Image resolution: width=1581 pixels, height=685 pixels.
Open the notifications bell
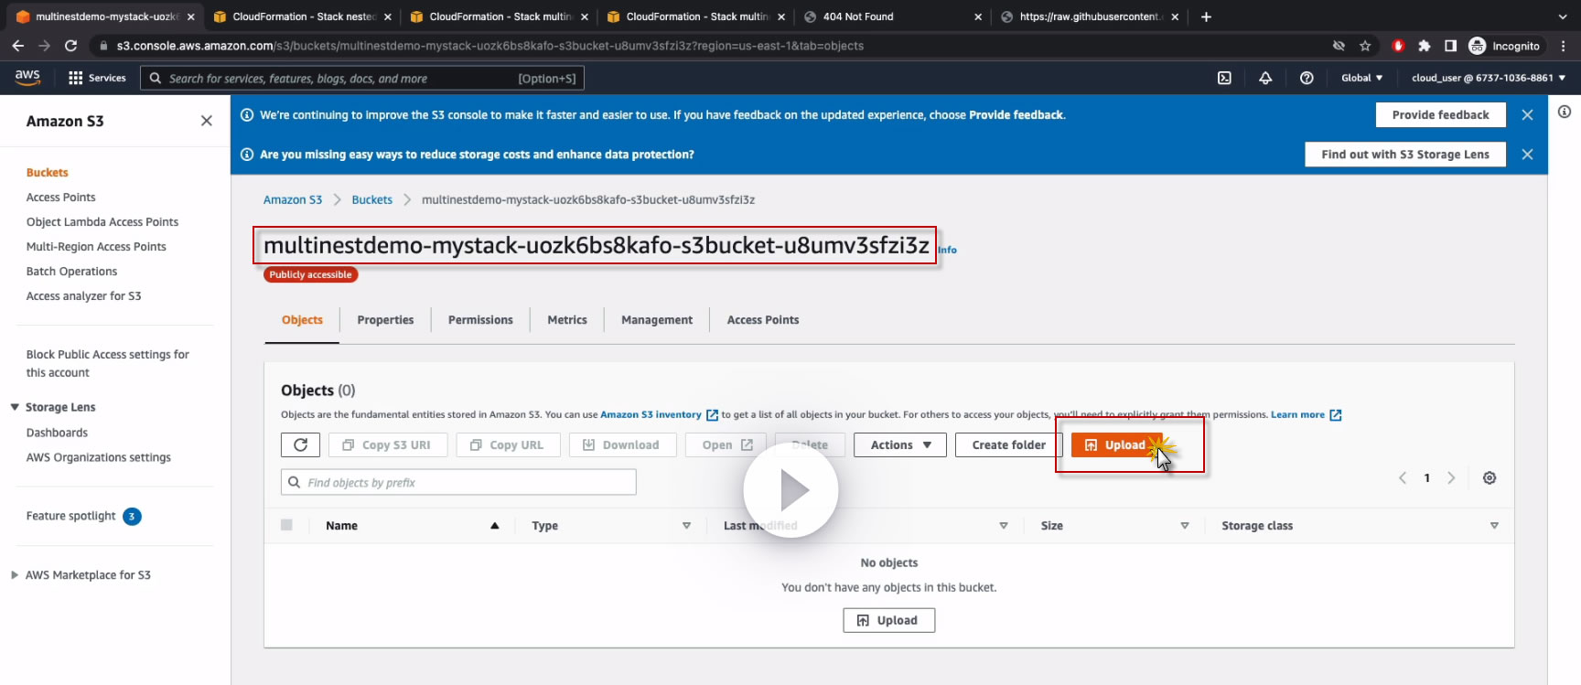1265,78
